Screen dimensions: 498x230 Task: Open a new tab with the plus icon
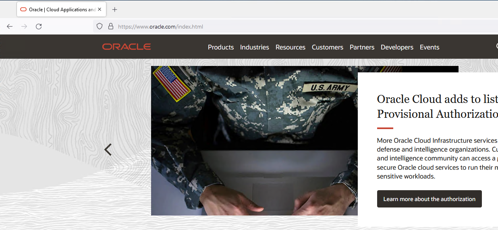[x=115, y=9]
